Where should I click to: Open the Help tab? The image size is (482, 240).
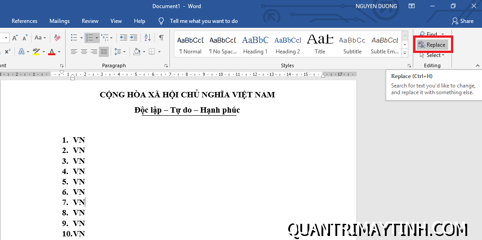coord(139,21)
